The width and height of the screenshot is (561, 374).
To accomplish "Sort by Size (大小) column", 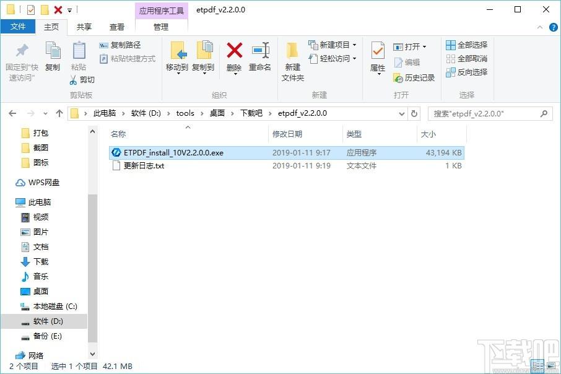I will coord(428,134).
